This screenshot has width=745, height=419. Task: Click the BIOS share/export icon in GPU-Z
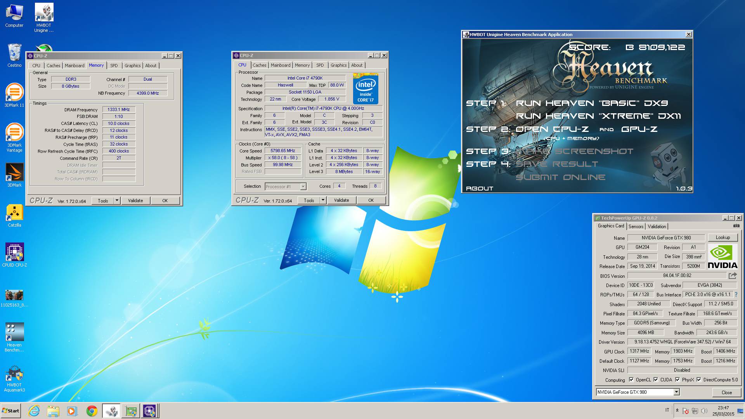733,275
